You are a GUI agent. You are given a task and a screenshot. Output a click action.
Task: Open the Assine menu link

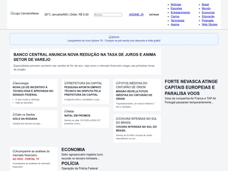(175, 24)
